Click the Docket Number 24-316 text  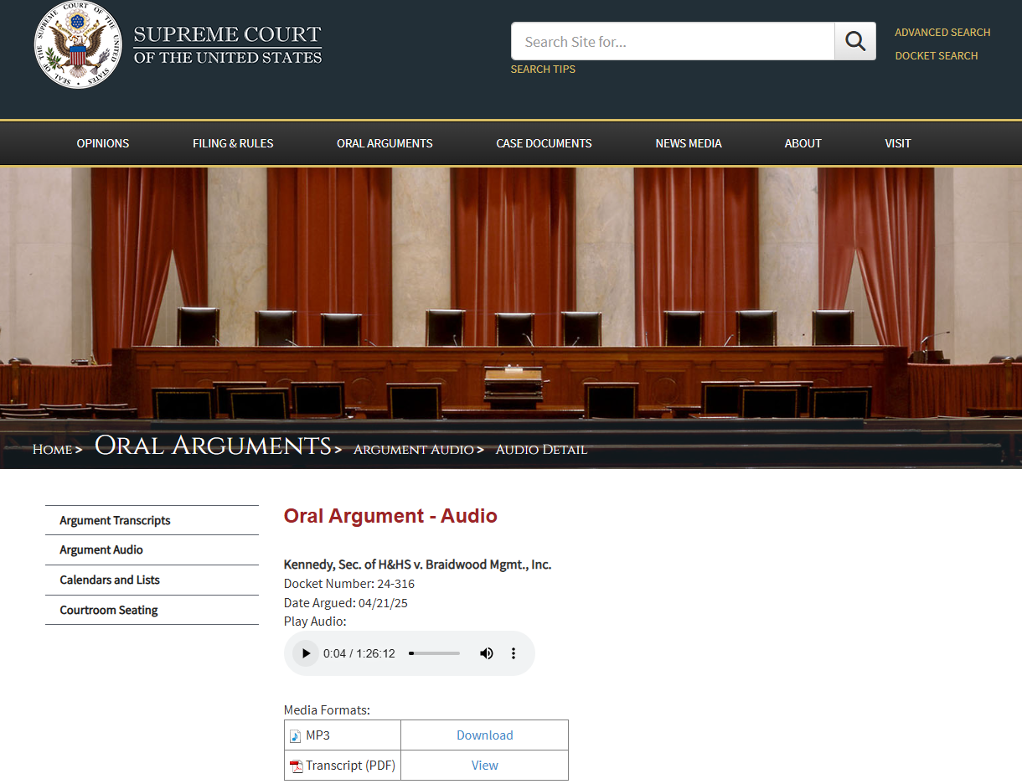click(349, 584)
